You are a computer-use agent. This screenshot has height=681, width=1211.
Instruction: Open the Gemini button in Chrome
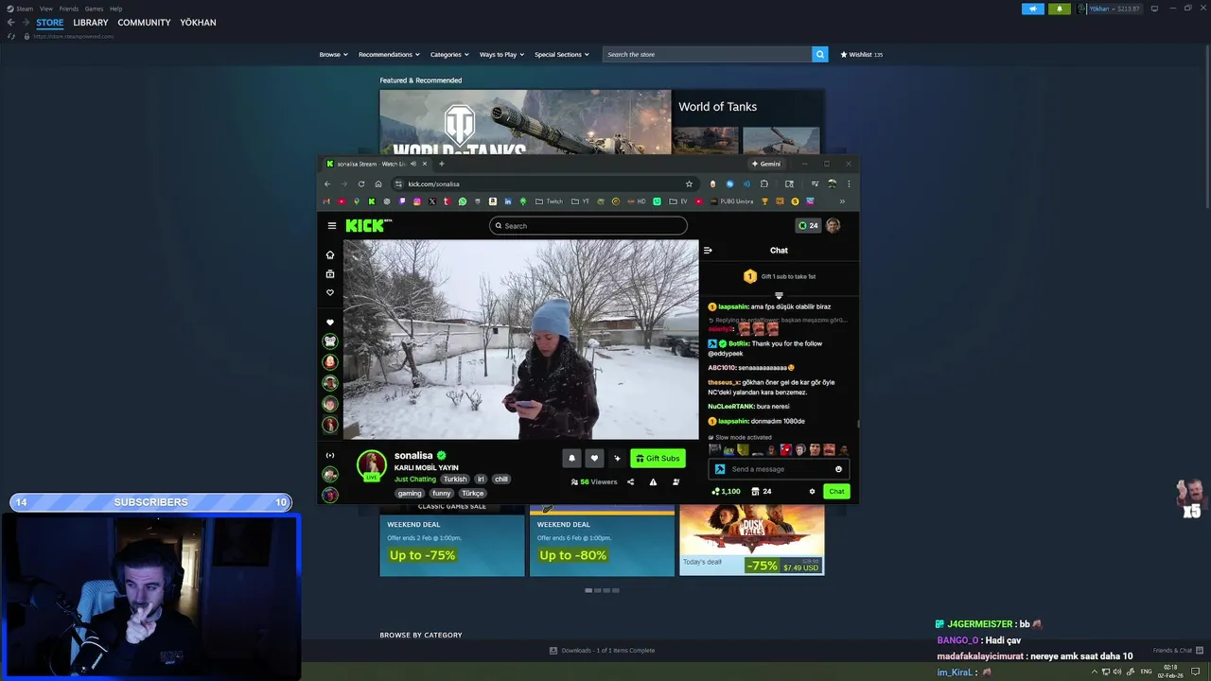766,164
